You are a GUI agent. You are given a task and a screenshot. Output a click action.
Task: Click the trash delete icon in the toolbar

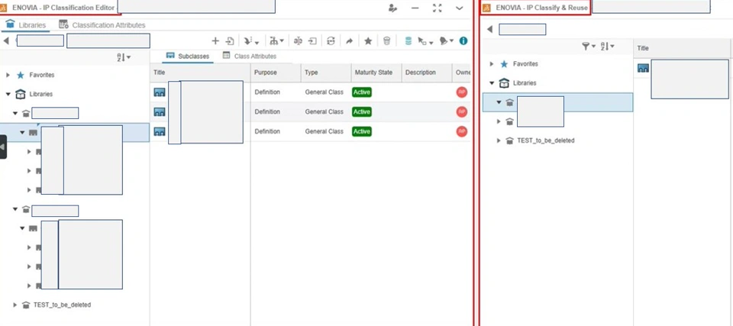(x=386, y=41)
